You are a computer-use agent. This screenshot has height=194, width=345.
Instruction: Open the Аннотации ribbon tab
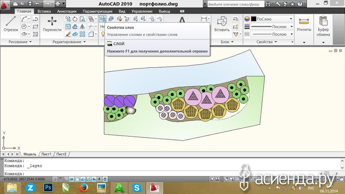(x=67, y=11)
